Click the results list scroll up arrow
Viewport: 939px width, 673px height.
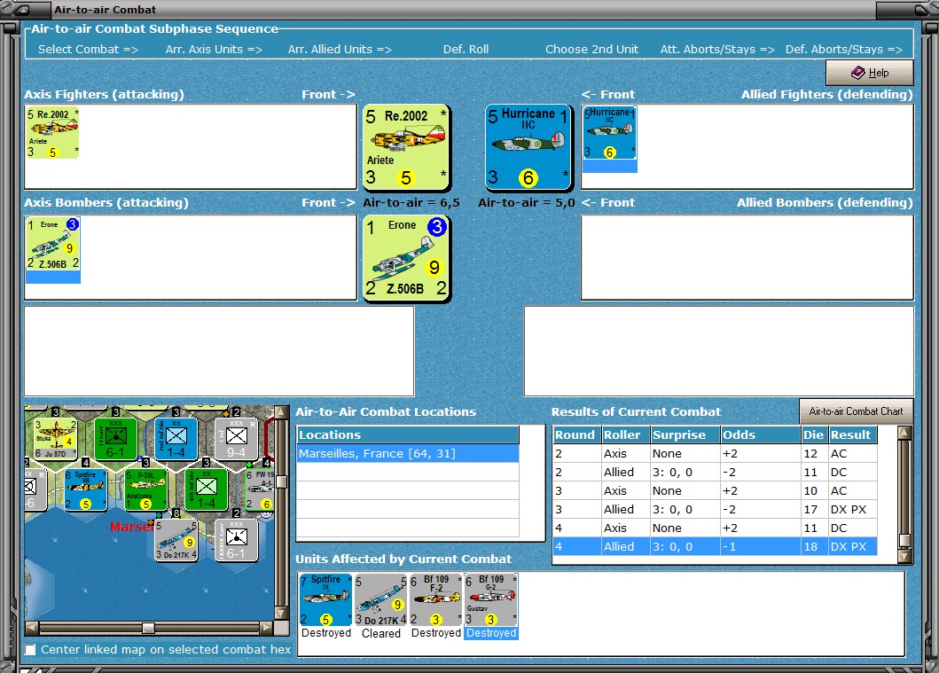point(904,433)
